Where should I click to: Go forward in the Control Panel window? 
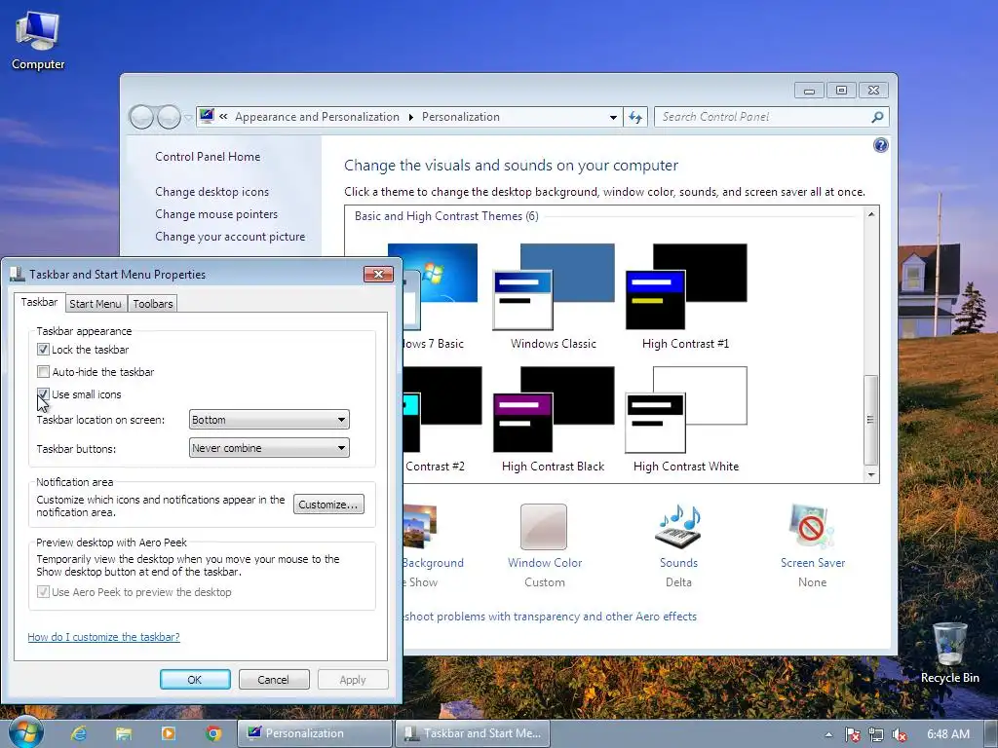tap(169, 117)
